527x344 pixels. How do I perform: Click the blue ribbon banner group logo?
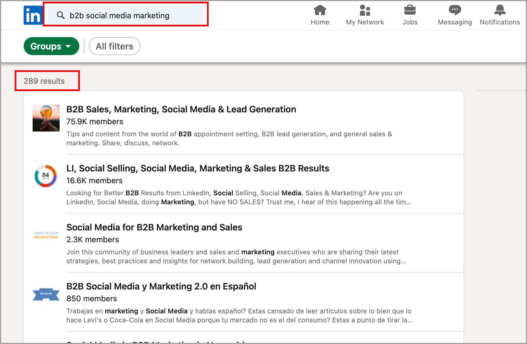(46, 294)
